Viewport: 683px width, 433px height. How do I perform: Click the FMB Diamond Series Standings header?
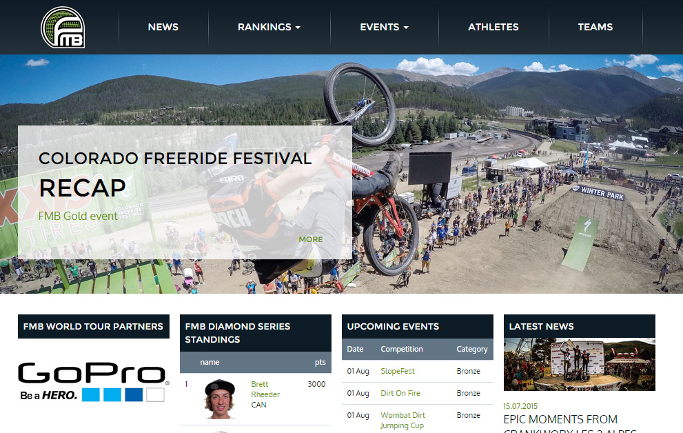coord(255,333)
